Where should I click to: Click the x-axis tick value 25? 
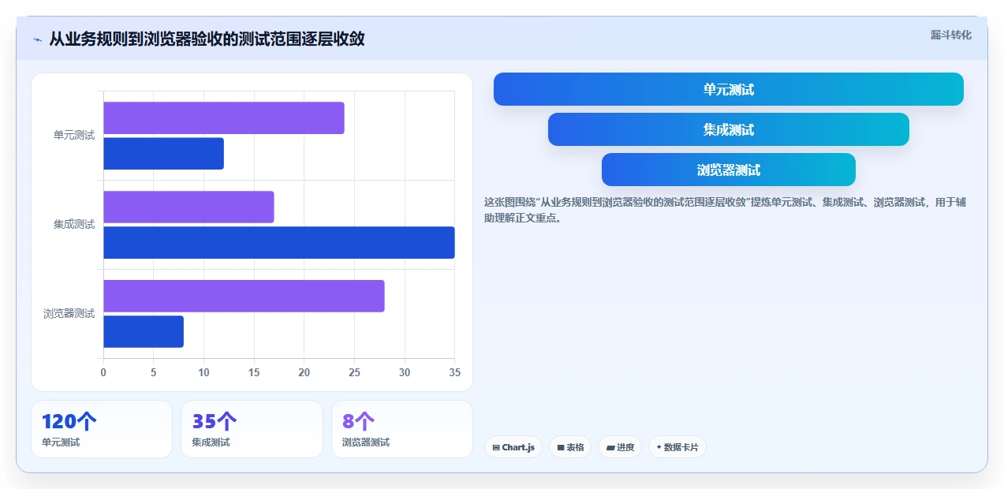pos(354,372)
